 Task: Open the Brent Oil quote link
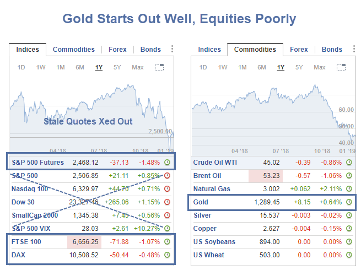(x=208, y=176)
